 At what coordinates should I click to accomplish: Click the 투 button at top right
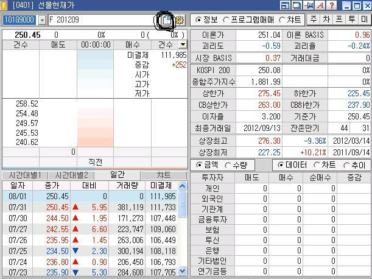(351, 19)
